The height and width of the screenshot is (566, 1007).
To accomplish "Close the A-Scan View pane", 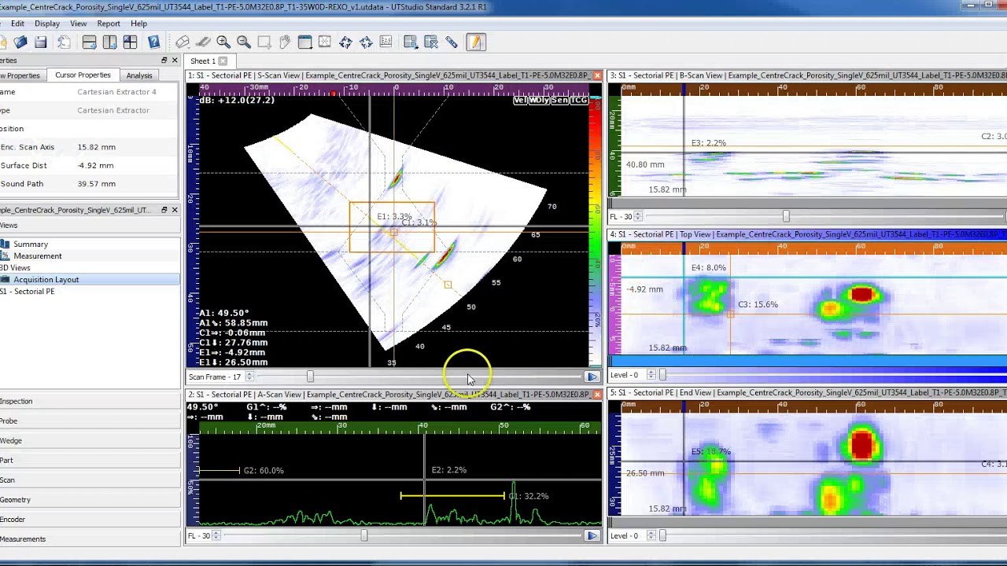I will point(597,395).
